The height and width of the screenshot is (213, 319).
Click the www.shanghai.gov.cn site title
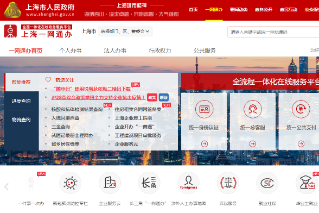(x=50, y=15)
